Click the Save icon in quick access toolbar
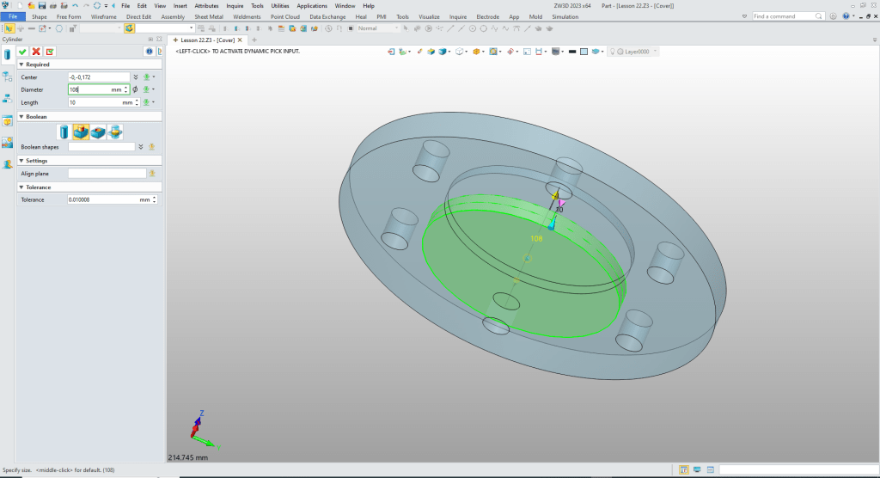Screen dimensions: 880x478 41,5
